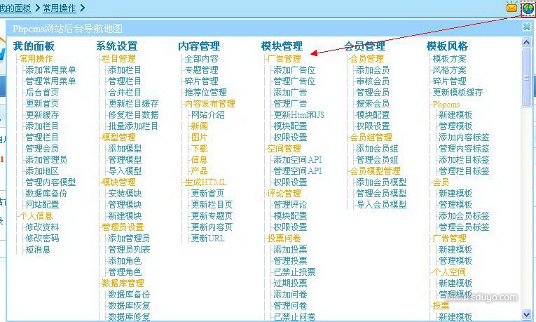Open the 添加广告位 link
Viewport: 536px width, 322px height.
click(294, 70)
